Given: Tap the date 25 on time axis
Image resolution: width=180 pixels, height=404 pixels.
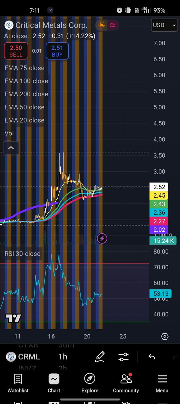Looking at the screenshot, I should coord(123,336).
